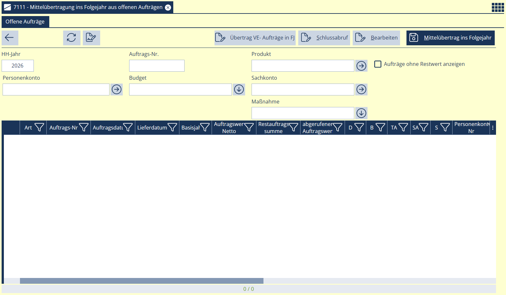The width and height of the screenshot is (506, 295).
Task: Click the Bearbeiten button
Action: [376, 38]
